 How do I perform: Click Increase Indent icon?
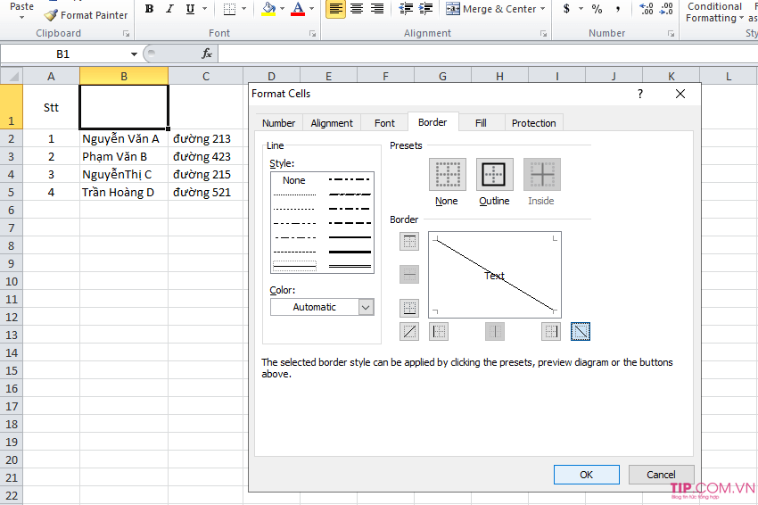425,9
